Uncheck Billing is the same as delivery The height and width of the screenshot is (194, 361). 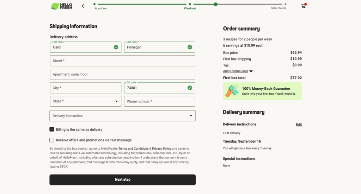(x=52, y=130)
